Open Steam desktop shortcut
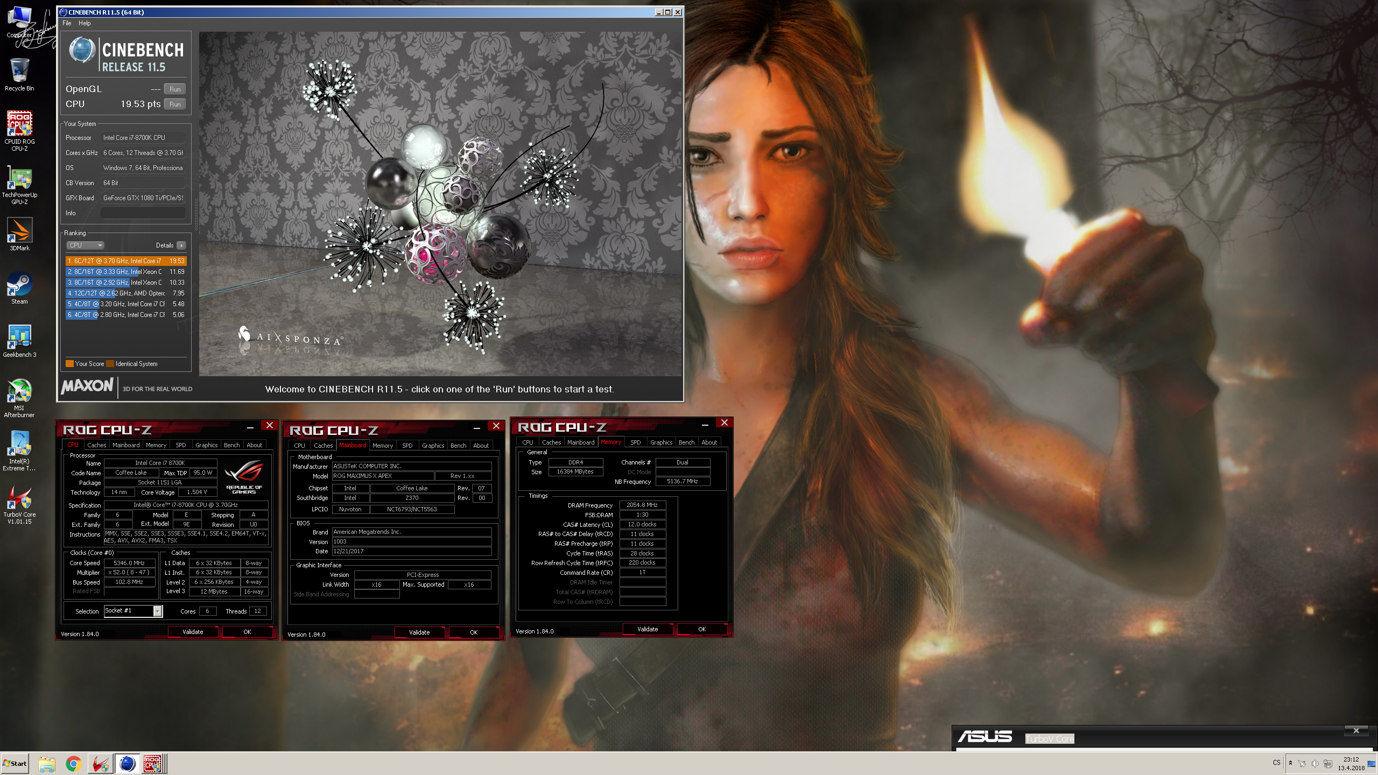The image size is (1378, 775). pos(19,287)
